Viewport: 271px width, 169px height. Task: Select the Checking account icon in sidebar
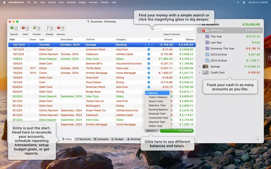tap(205, 30)
